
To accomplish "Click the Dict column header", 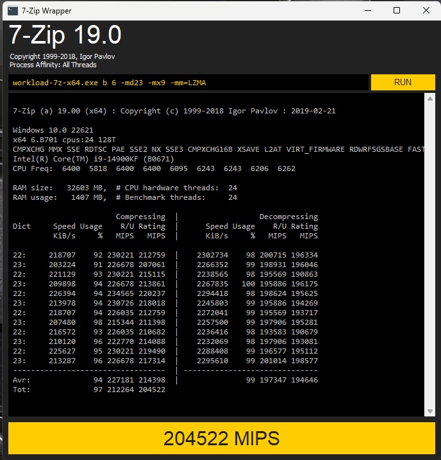I will click(22, 226).
